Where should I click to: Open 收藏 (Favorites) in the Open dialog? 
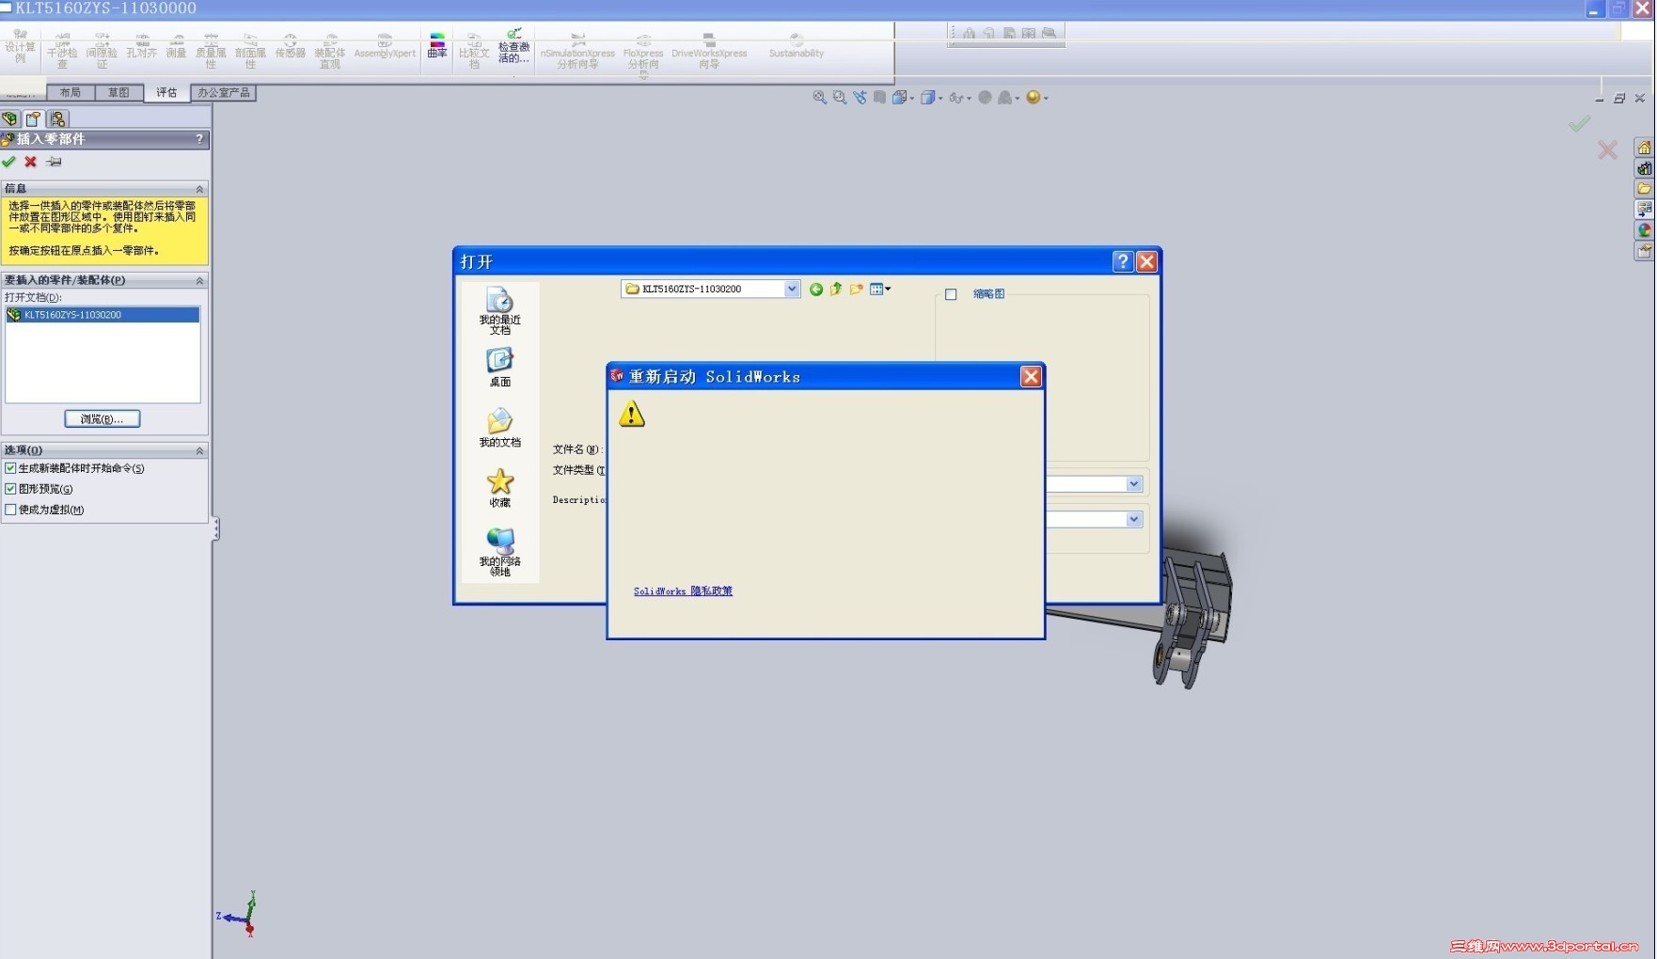pos(499,488)
